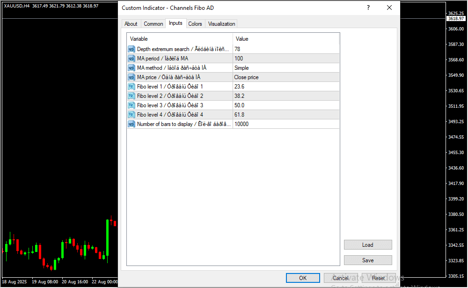Viewport: 468px width, 288px height.
Task: Click the icon beside Number of bars to display
Action: [x=131, y=124]
